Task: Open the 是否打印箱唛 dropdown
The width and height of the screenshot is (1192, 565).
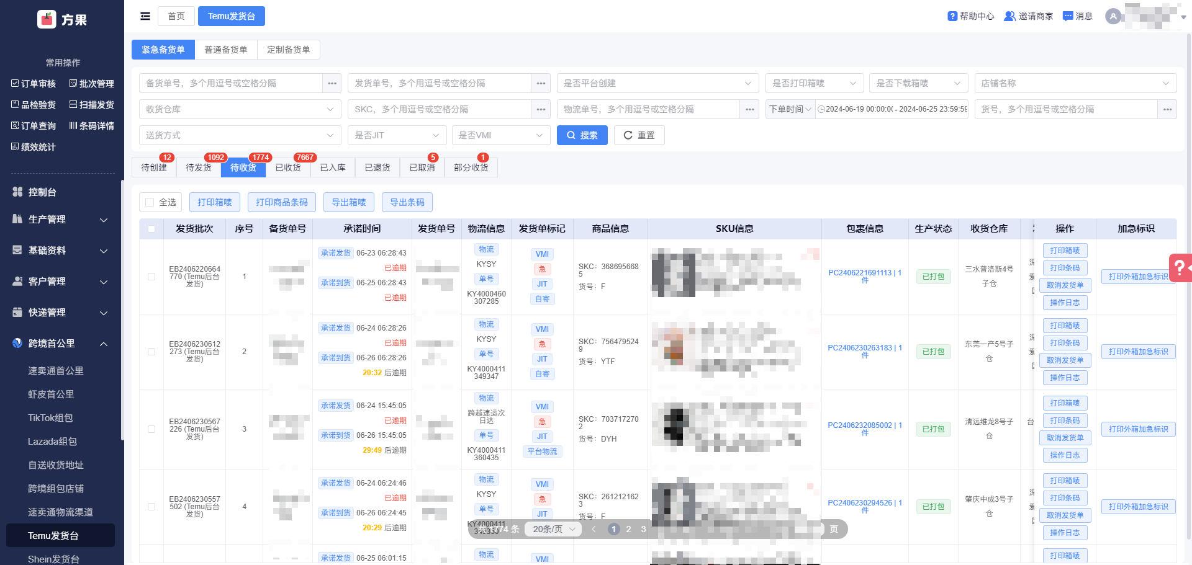Action: coord(815,83)
